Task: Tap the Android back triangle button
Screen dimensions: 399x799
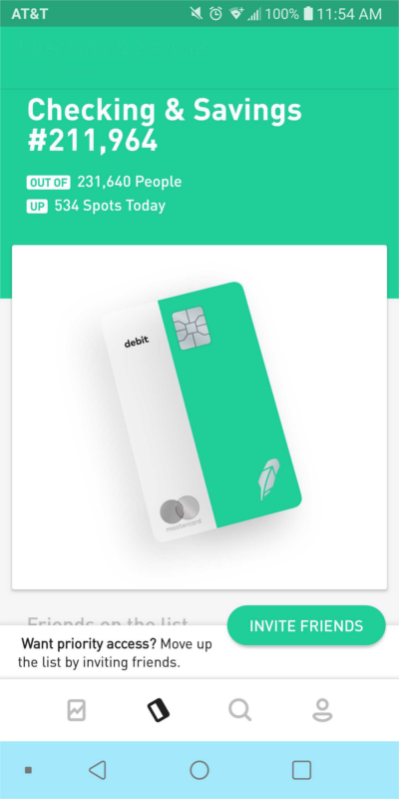Action: [97, 770]
